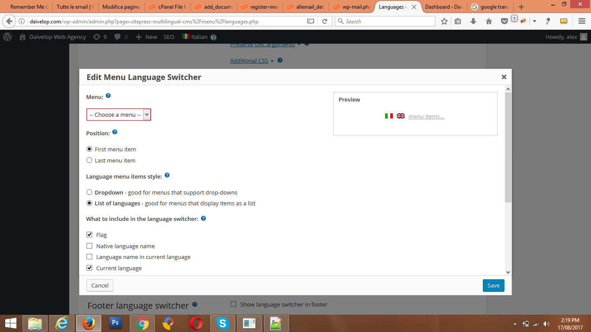591x332 pixels.
Task: Switch to wp-mail.php tab
Action: 351,7
